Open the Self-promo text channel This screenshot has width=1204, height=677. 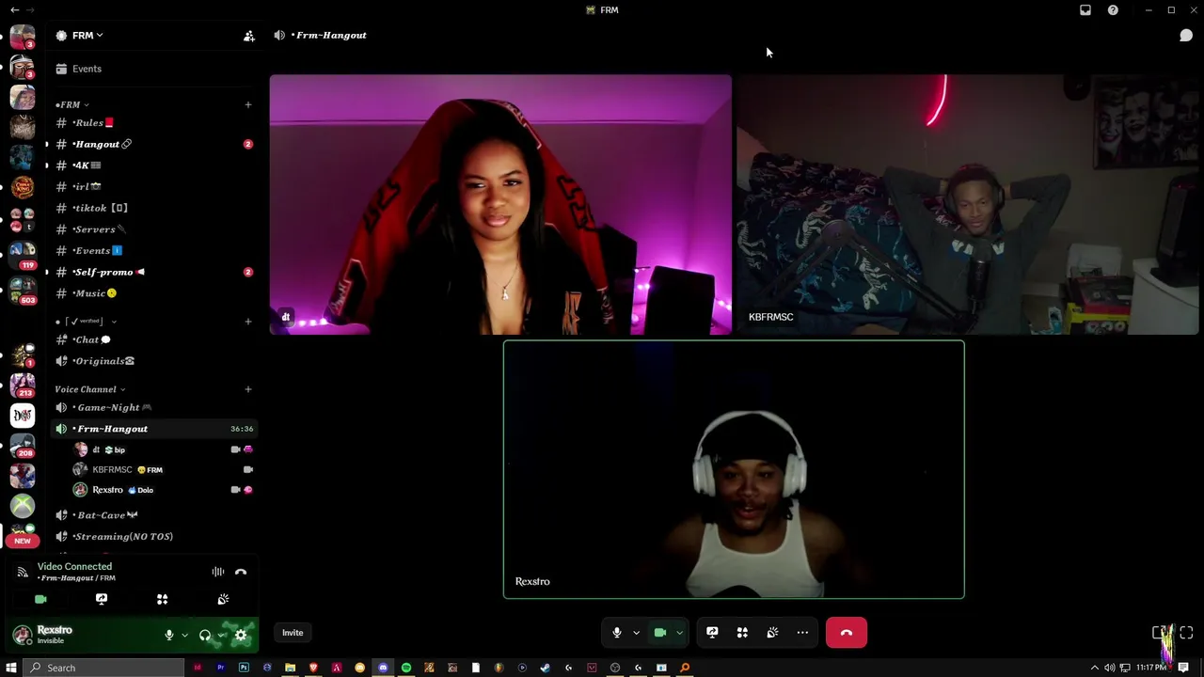coord(153,272)
